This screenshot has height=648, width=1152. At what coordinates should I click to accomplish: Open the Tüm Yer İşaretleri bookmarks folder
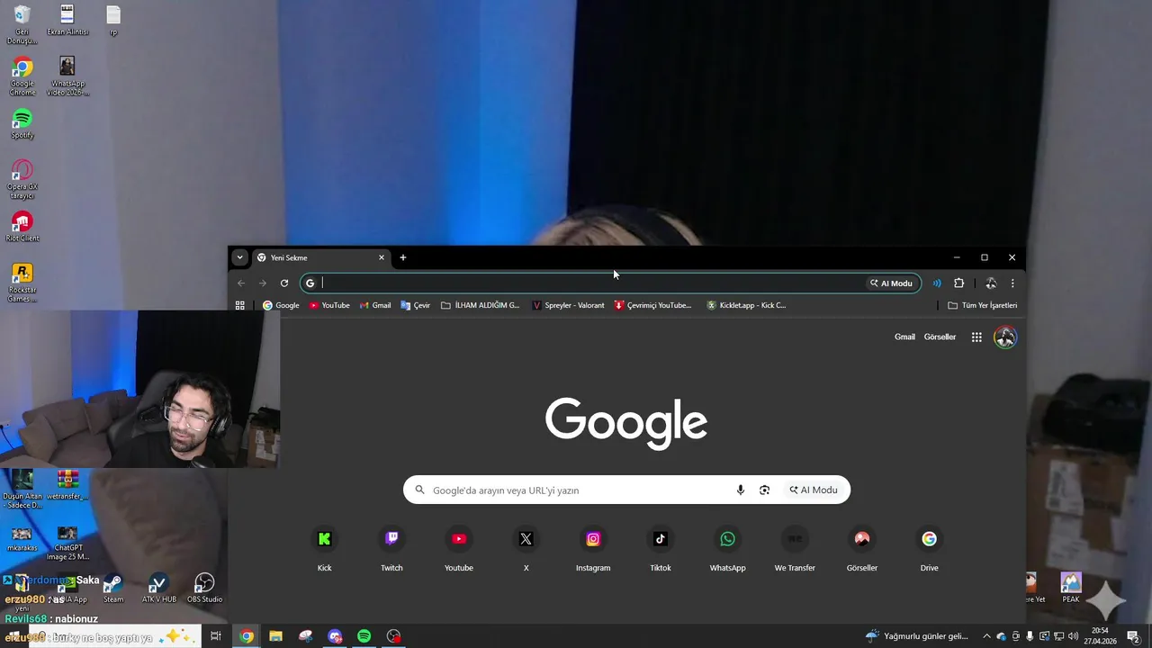(982, 305)
